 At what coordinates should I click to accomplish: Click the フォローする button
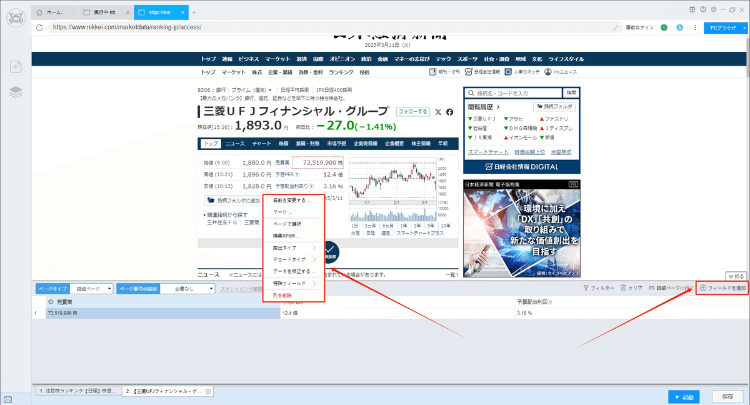(x=413, y=112)
